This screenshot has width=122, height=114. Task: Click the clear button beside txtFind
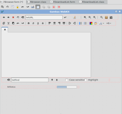(x=8, y=80)
